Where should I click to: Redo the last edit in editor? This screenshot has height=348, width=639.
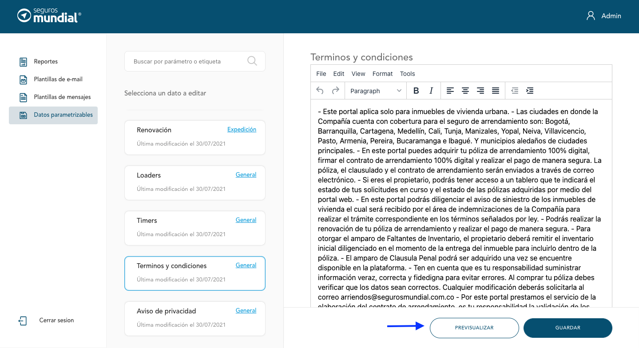click(336, 91)
